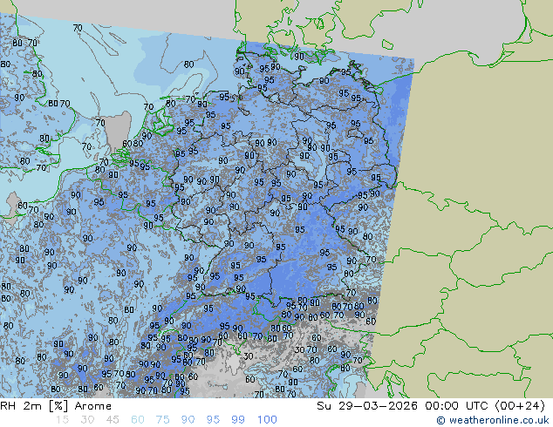553x427 pixels.
Task: Select the legend value 90
Action: tap(188, 420)
